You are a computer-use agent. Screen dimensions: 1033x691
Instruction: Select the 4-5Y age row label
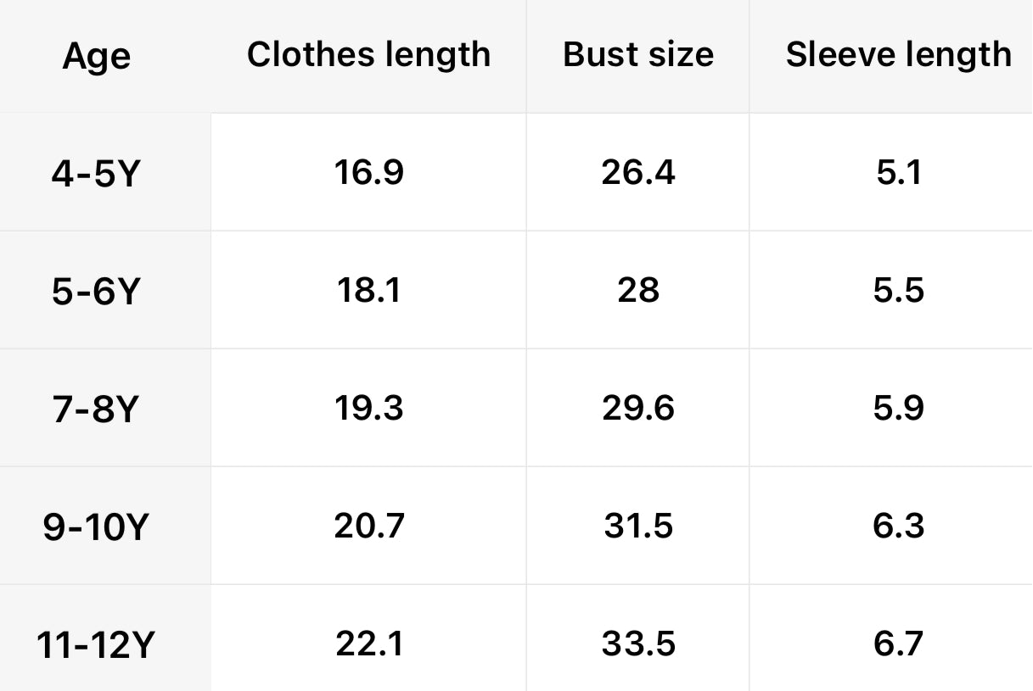click(x=95, y=174)
